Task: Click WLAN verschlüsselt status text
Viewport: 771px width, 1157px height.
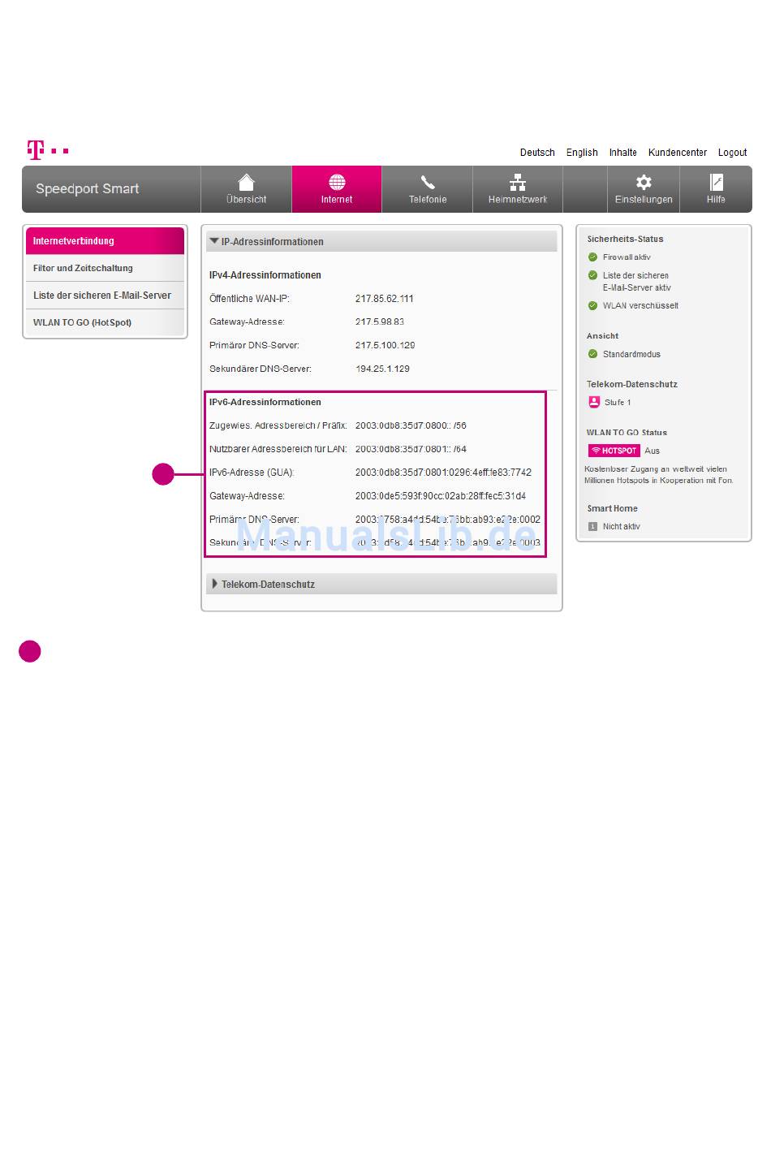Action: pyautogui.click(x=640, y=306)
